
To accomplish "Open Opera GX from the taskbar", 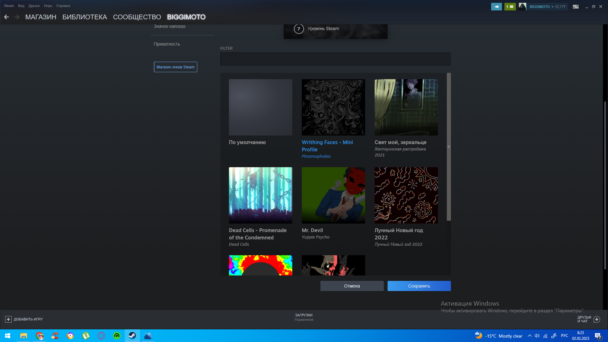I will 101,336.
